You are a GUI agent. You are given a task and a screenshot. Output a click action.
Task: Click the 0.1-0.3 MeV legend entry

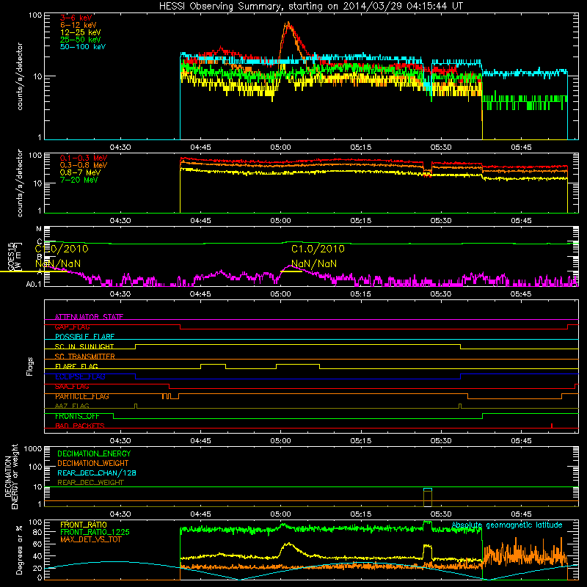coord(84,158)
